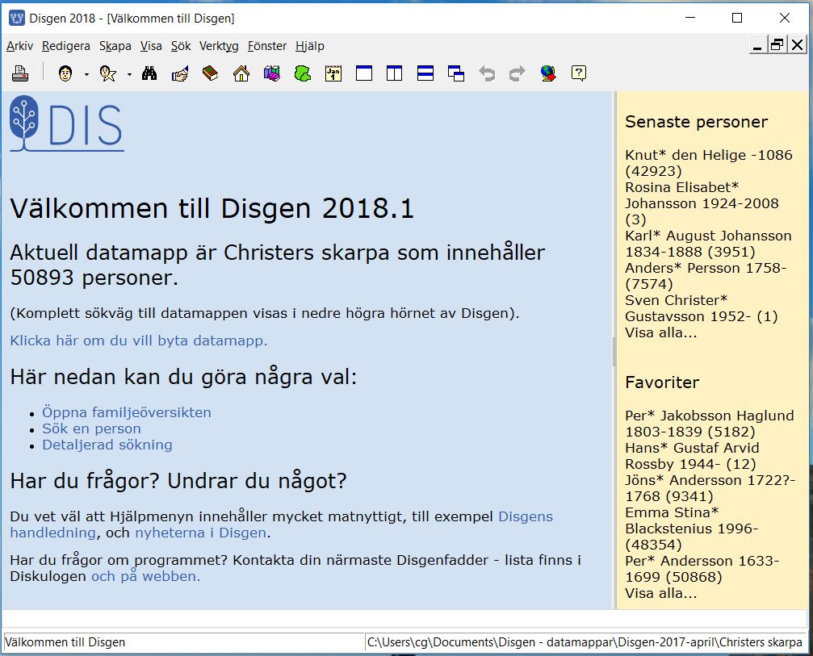The image size is (813, 656).
Task: Open the Hjälp menu
Action: pyautogui.click(x=310, y=46)
